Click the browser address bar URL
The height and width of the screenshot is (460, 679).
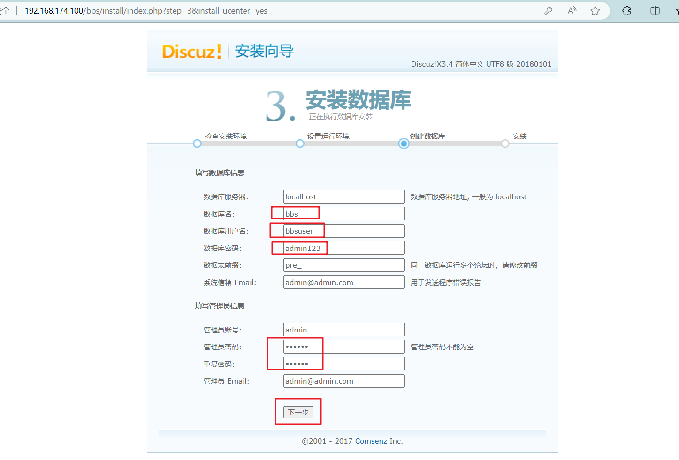pos(146,11)
